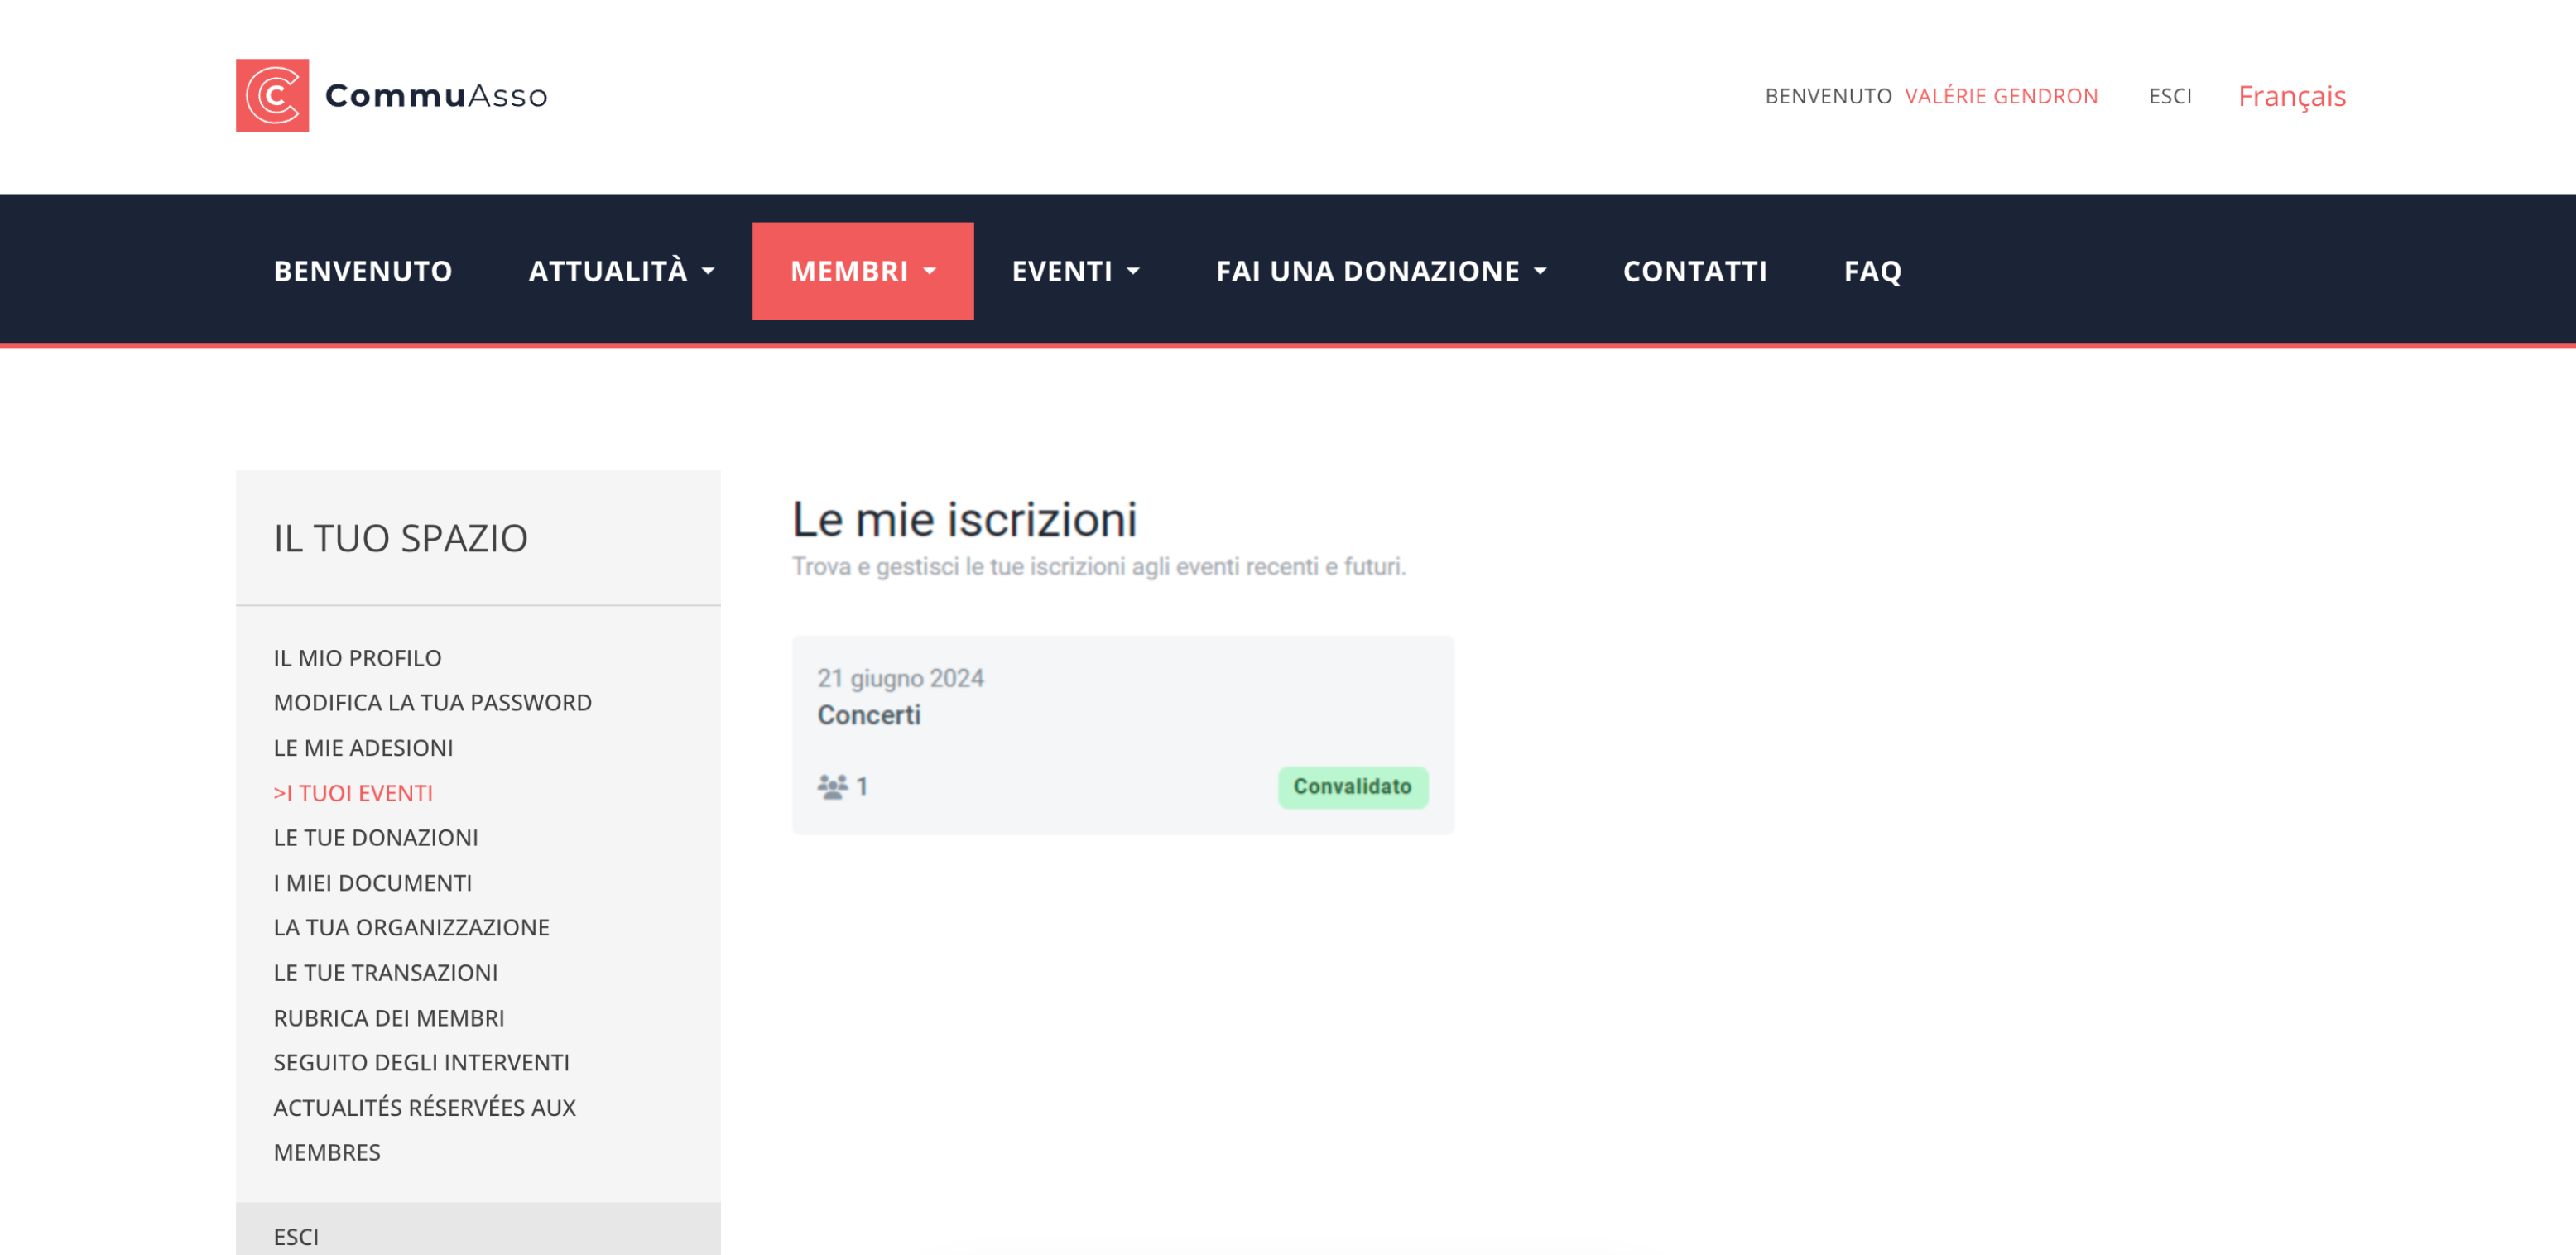Click Esci in the top header
Viewport: 2576px width, 1255px height.
2169,96
